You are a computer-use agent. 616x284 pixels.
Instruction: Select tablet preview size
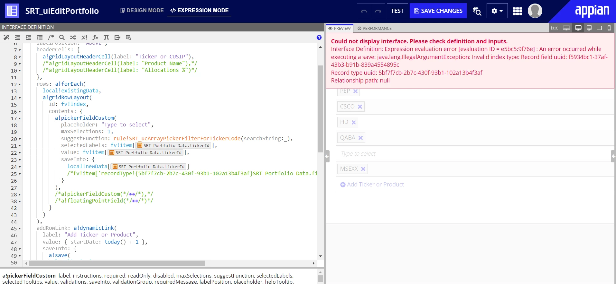coord(599,28)
